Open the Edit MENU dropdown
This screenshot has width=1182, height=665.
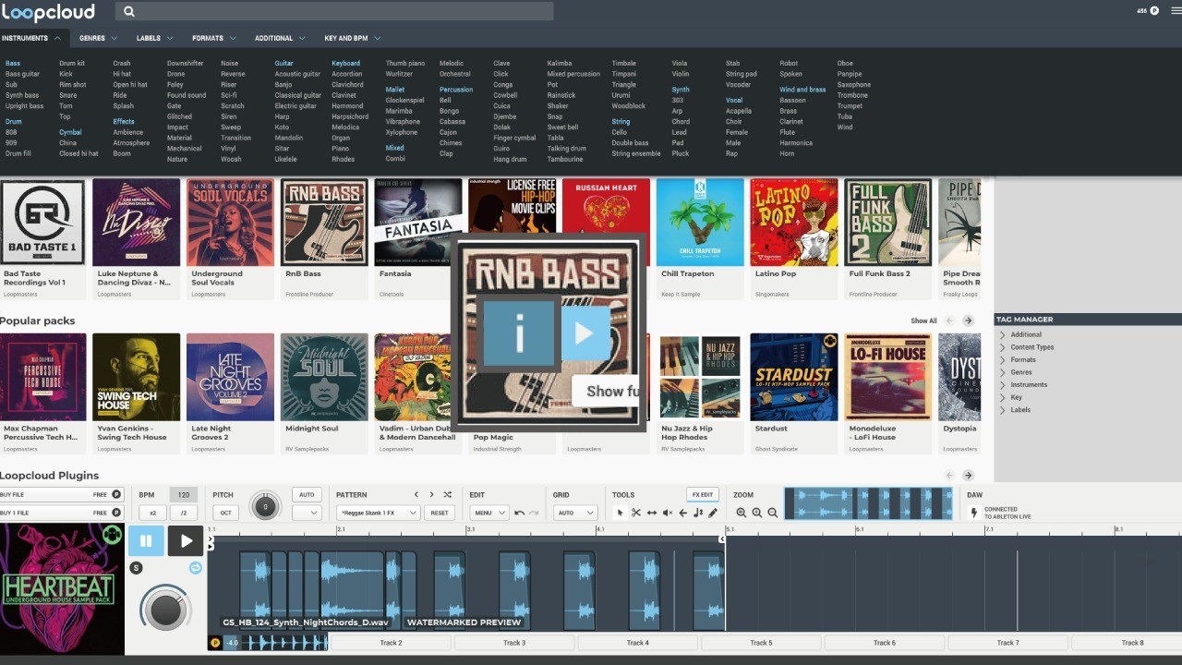pyautogui.click(x=488, y=513)
